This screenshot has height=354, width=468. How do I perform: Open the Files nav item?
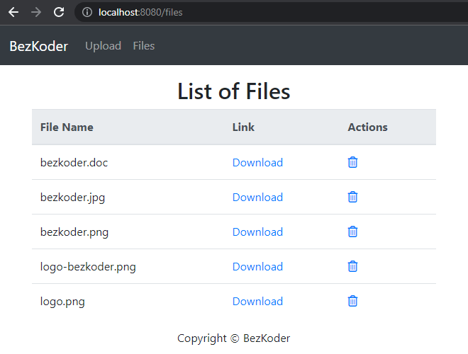tap(143, 46)
